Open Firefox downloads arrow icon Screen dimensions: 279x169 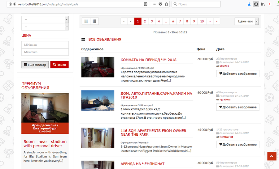tap(249, 4)
